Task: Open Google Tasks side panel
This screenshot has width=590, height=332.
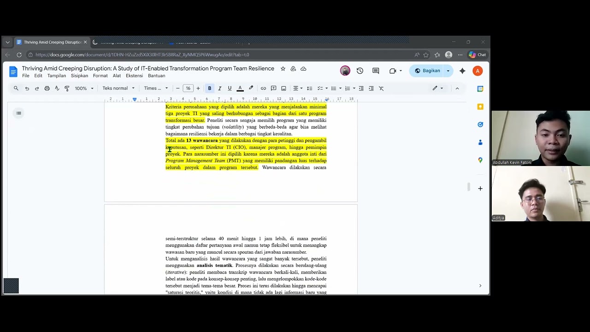Action: [x=480, y=125]
